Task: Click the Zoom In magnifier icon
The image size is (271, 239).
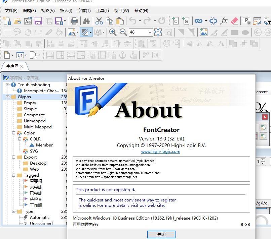Action: point(113,32)
